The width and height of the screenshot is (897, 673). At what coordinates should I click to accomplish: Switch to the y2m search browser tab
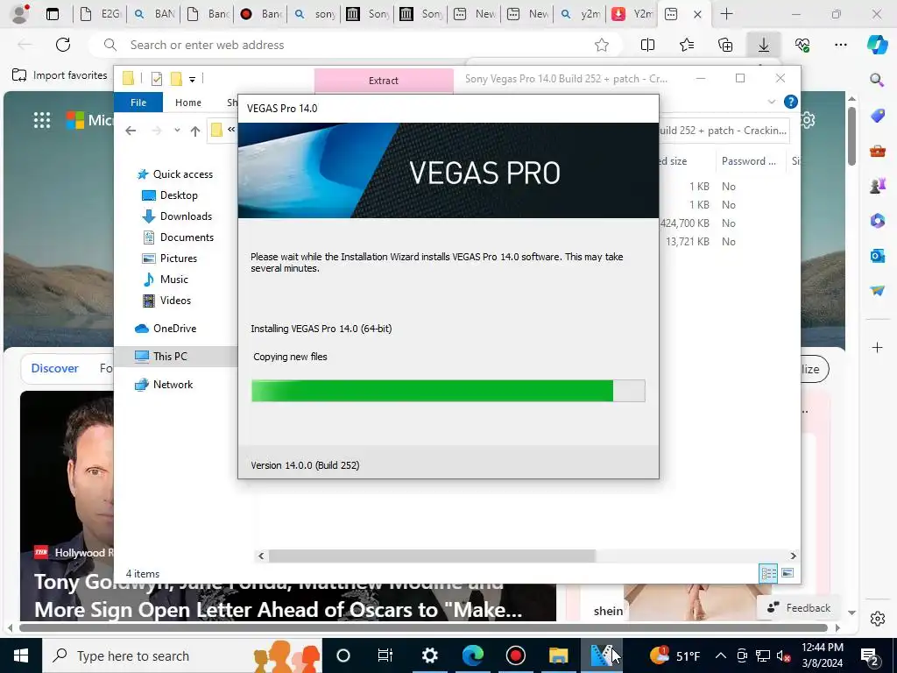coord(581,14)
